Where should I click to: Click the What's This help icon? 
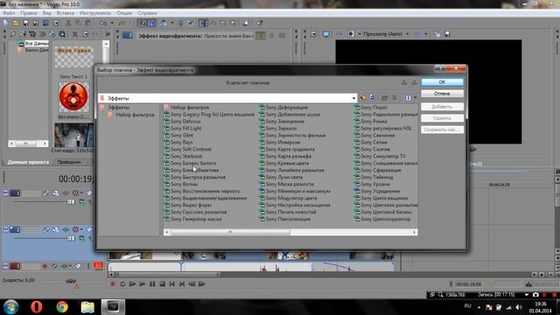[x=260, y=24]
